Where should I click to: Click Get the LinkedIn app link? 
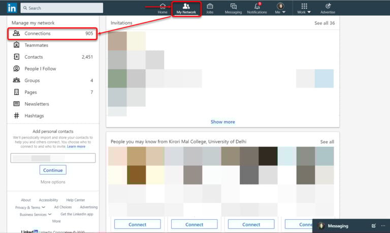coord(77,214)
